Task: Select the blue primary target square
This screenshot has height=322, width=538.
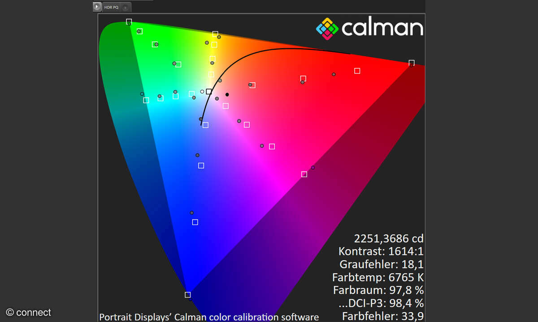Action: (187, 295)
